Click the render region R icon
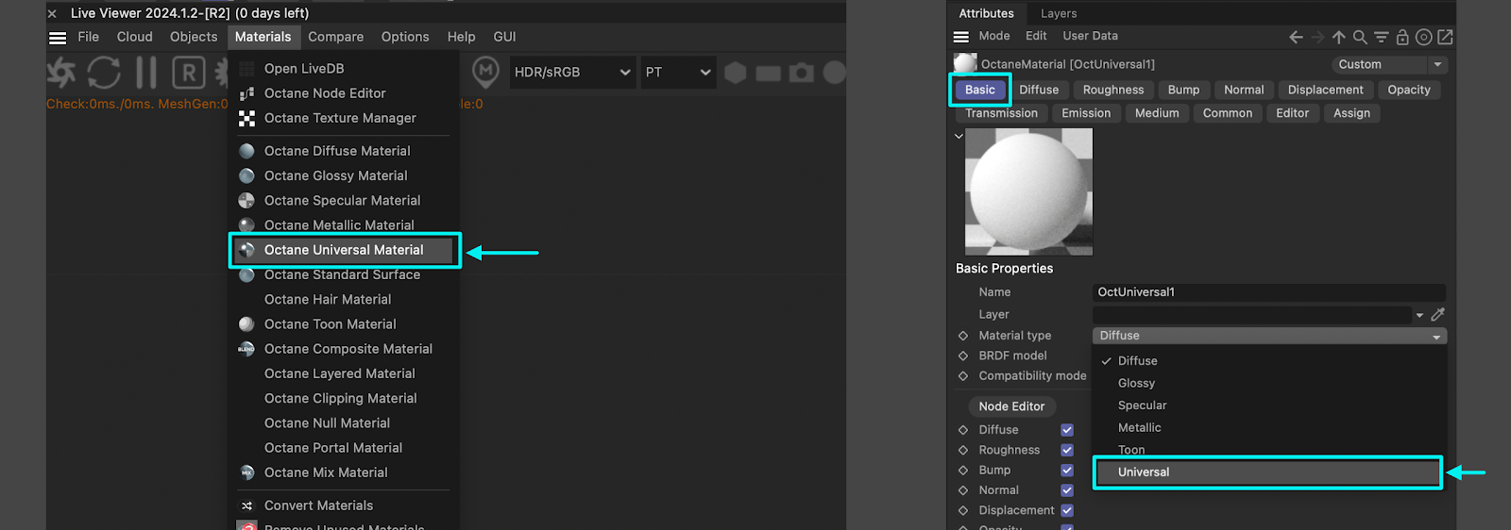Image resolution: width=1511 pixels, height=530 pixels. 189,73
